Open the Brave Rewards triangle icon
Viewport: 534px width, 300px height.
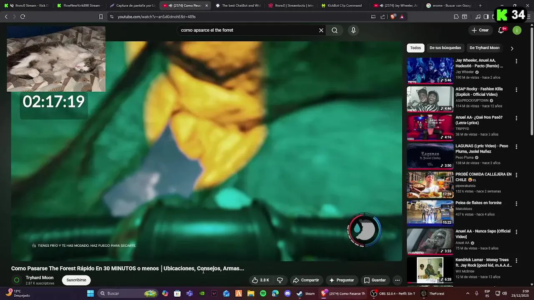pos(402,17)
